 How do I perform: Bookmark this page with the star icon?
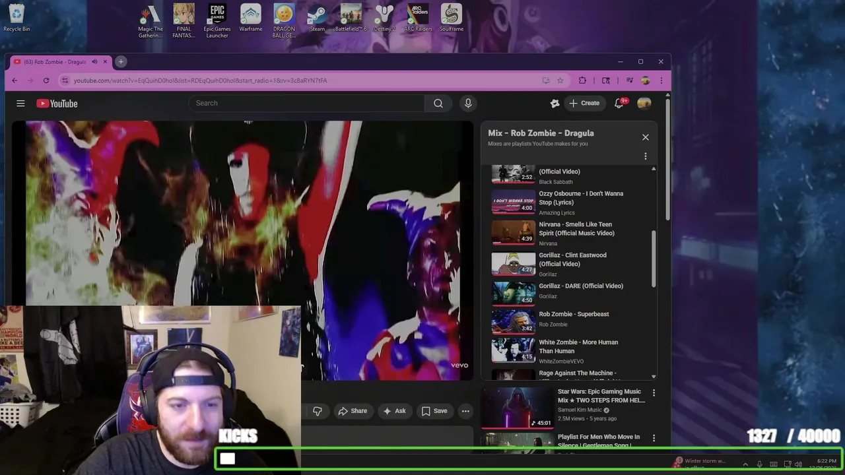(x=560, y=80)
